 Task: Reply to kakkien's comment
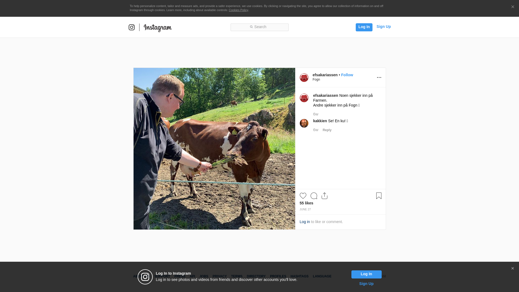(327, 130)
